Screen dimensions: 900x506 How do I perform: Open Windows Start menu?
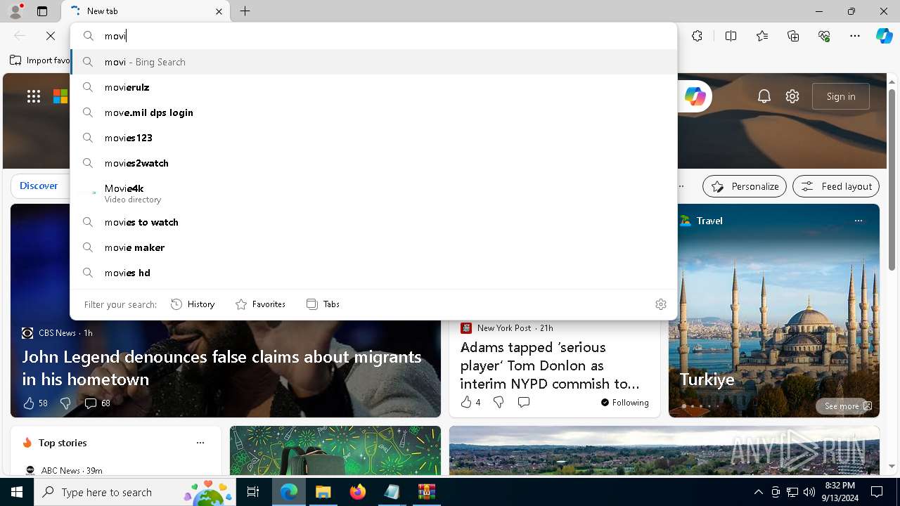click(x=17, y=492)
